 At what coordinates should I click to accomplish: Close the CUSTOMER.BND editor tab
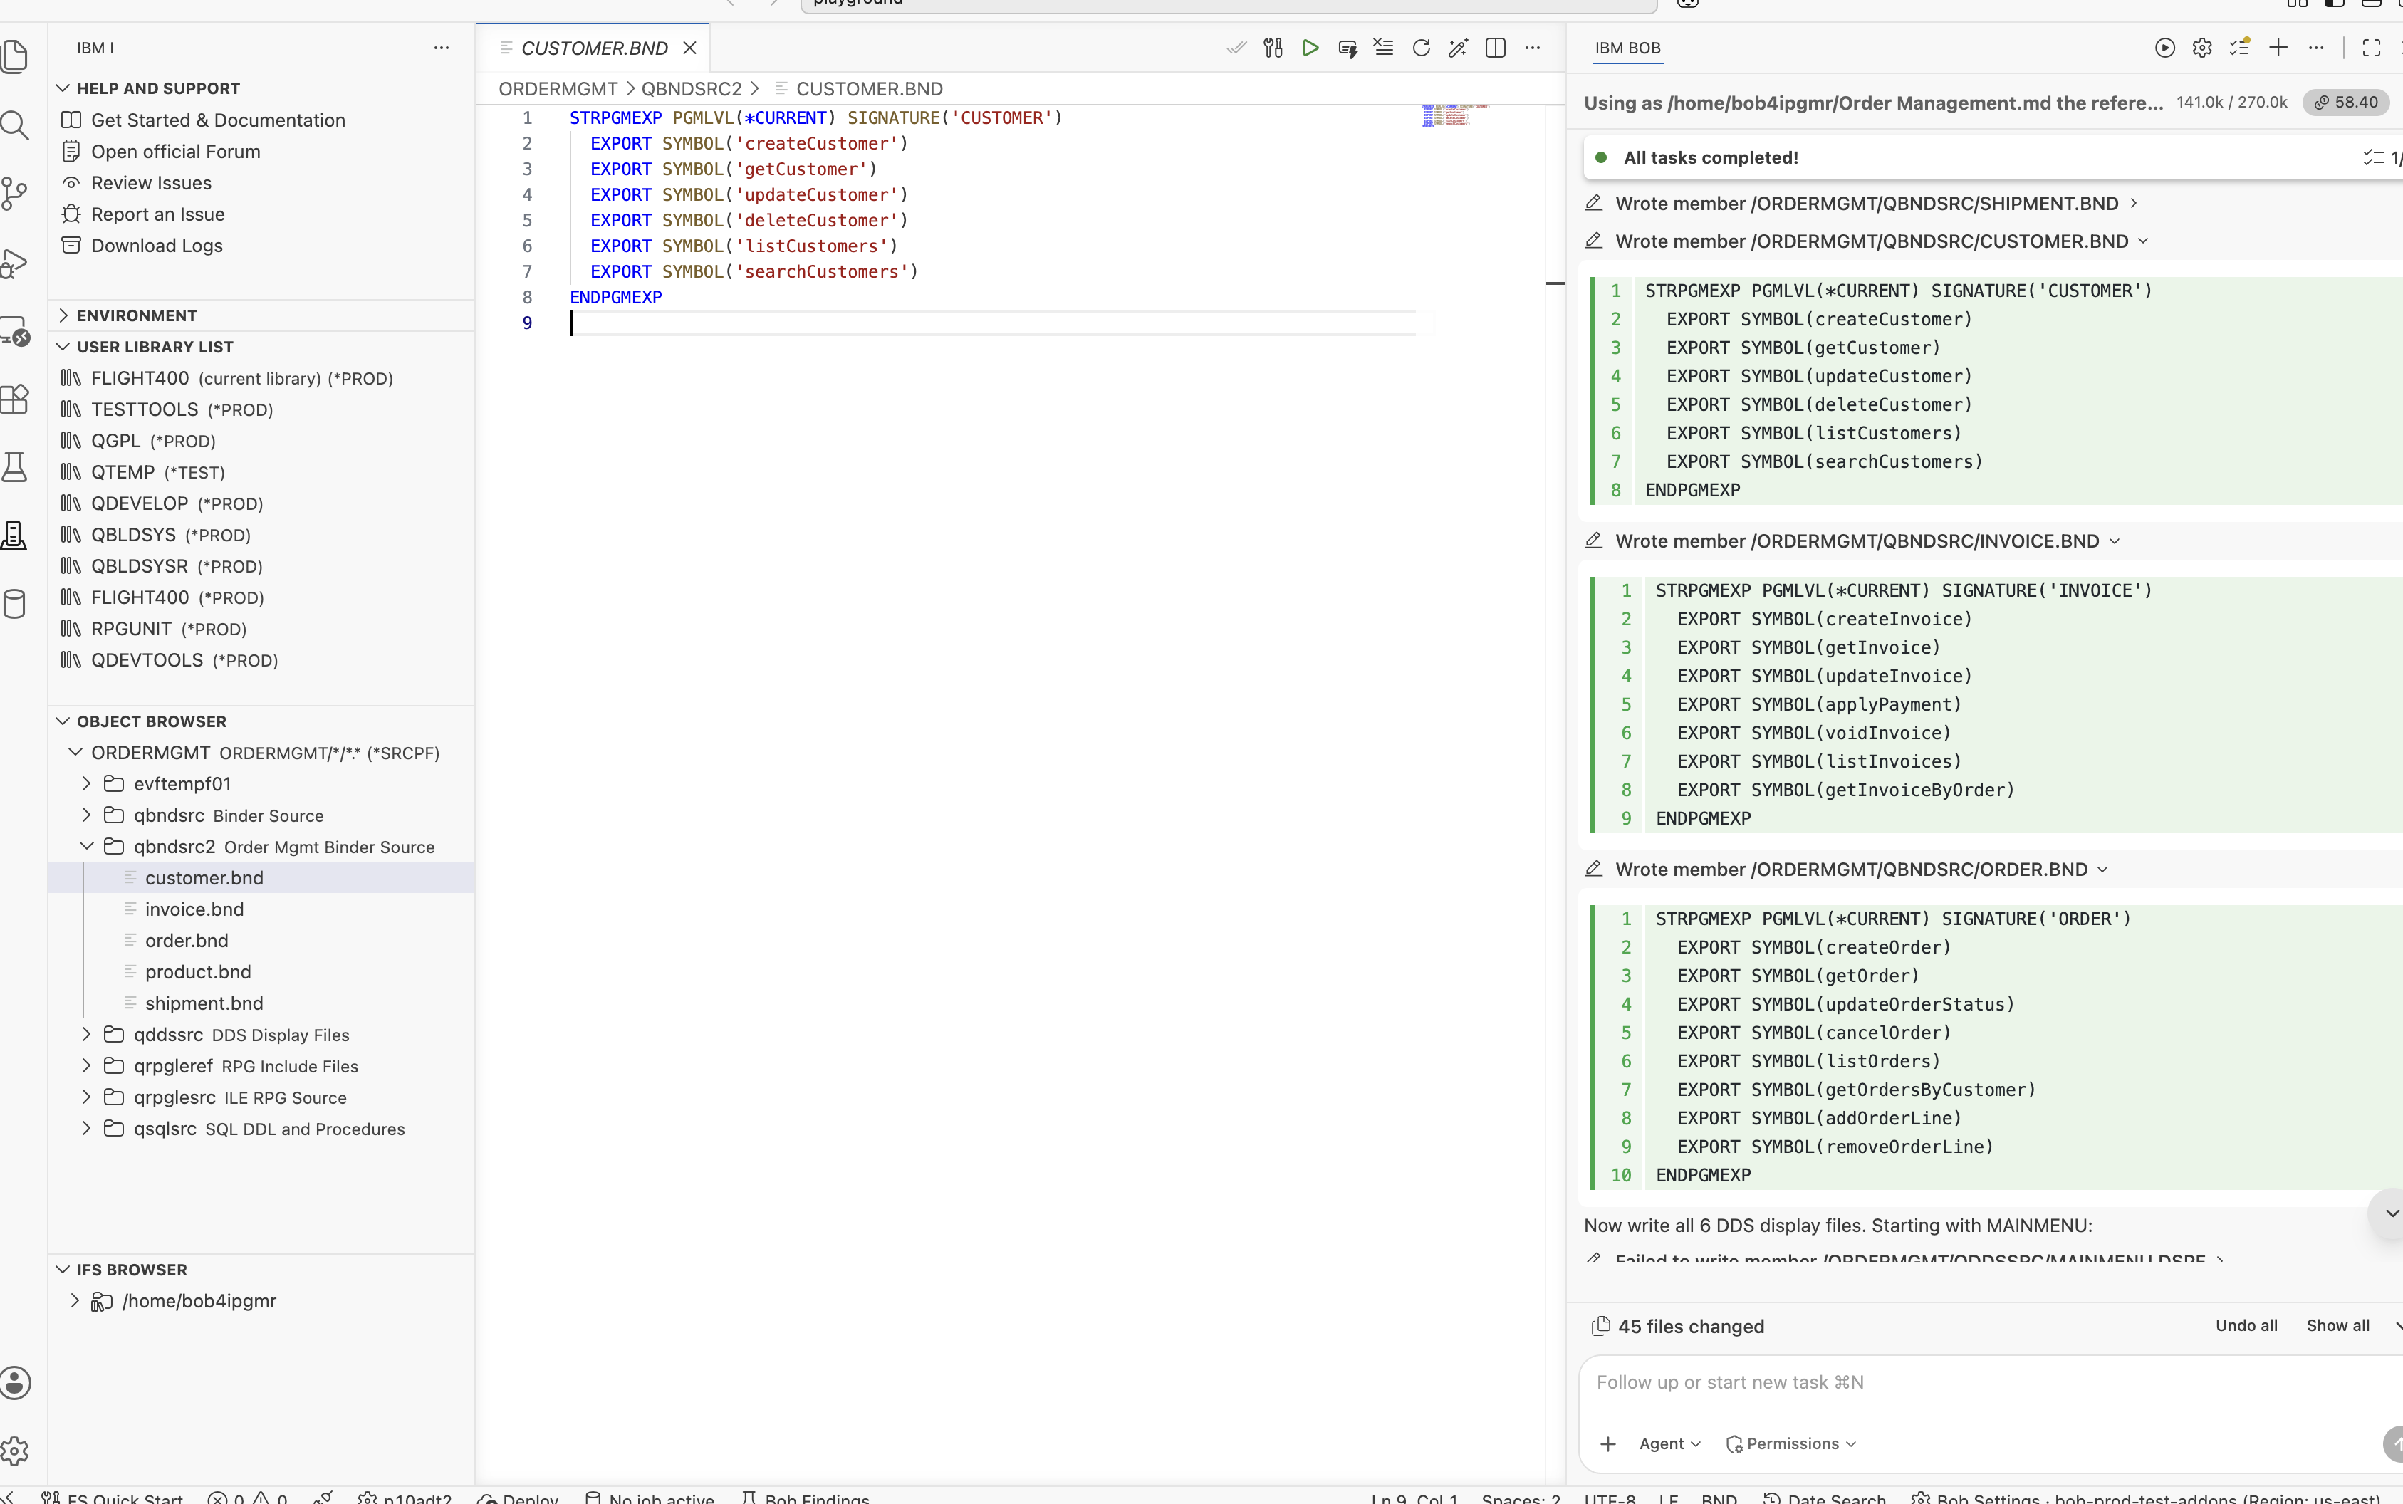689,48
